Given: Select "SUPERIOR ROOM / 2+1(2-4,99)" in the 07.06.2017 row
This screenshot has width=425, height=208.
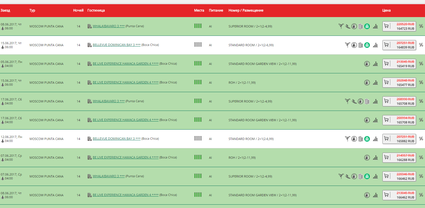Looking at the screenshot, I should pos(250,176).
